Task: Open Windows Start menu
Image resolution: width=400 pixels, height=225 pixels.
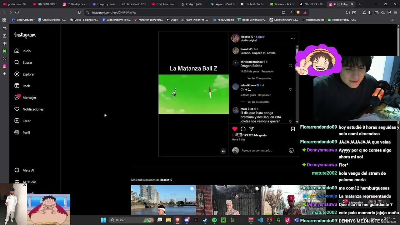Action: pos(103,220)
